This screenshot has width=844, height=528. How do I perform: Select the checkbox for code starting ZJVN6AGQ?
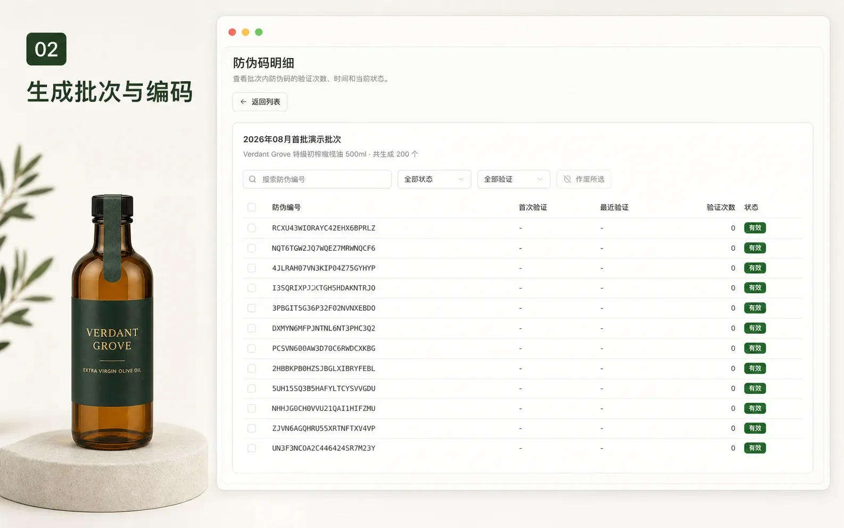[252, 428]
